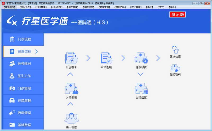The image size is (212, 131).
Task: Click the 出院结算 text label
Action: click(141, 98)
